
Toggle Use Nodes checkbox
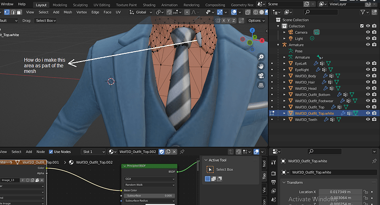pos(51,152)
